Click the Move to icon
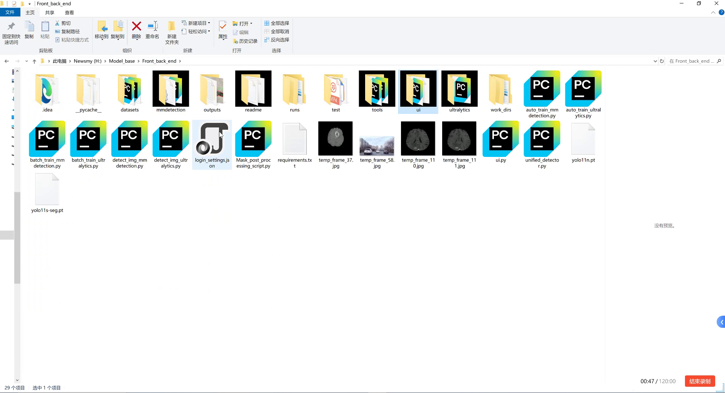The image size is (725, 393). pos(102,30)
